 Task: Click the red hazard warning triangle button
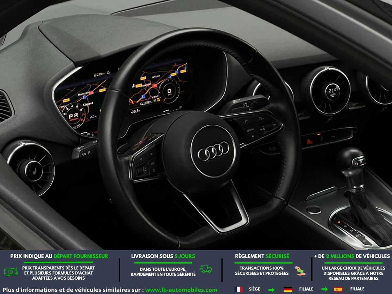pyautogui.click(x=309, y=141)
